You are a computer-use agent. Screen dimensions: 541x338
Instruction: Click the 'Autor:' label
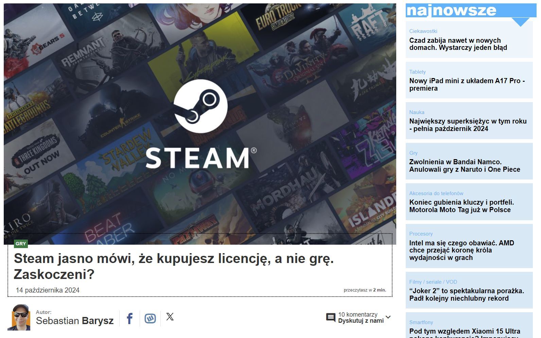[43, 312]
